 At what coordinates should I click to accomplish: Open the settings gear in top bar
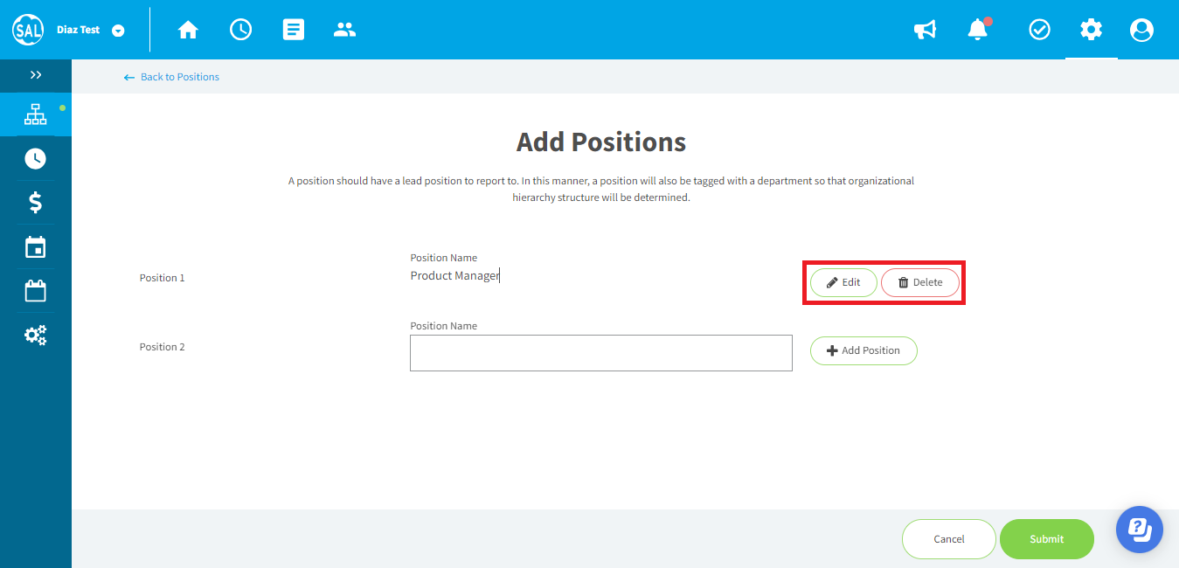tap(1091, 30)
